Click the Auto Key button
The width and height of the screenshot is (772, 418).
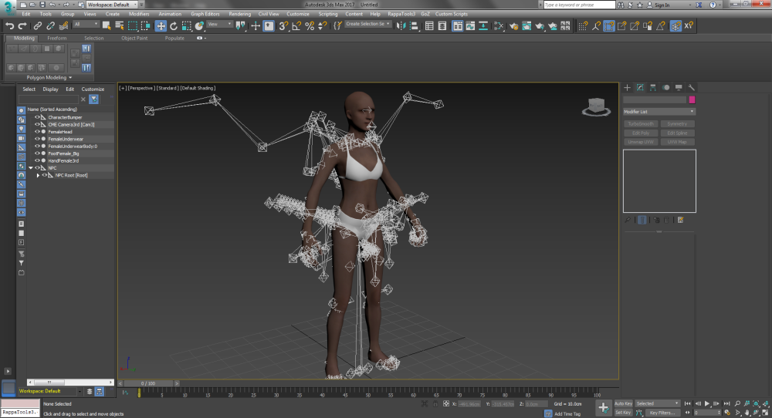tap(623, 404)
